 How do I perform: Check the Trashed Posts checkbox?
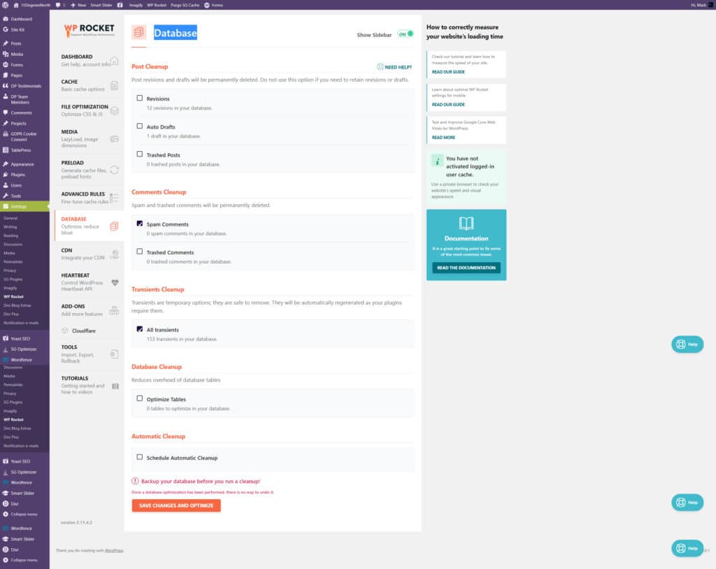[x=140, y=154]
